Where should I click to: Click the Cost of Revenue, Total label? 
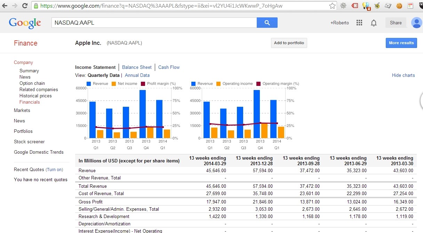[101, 194]
